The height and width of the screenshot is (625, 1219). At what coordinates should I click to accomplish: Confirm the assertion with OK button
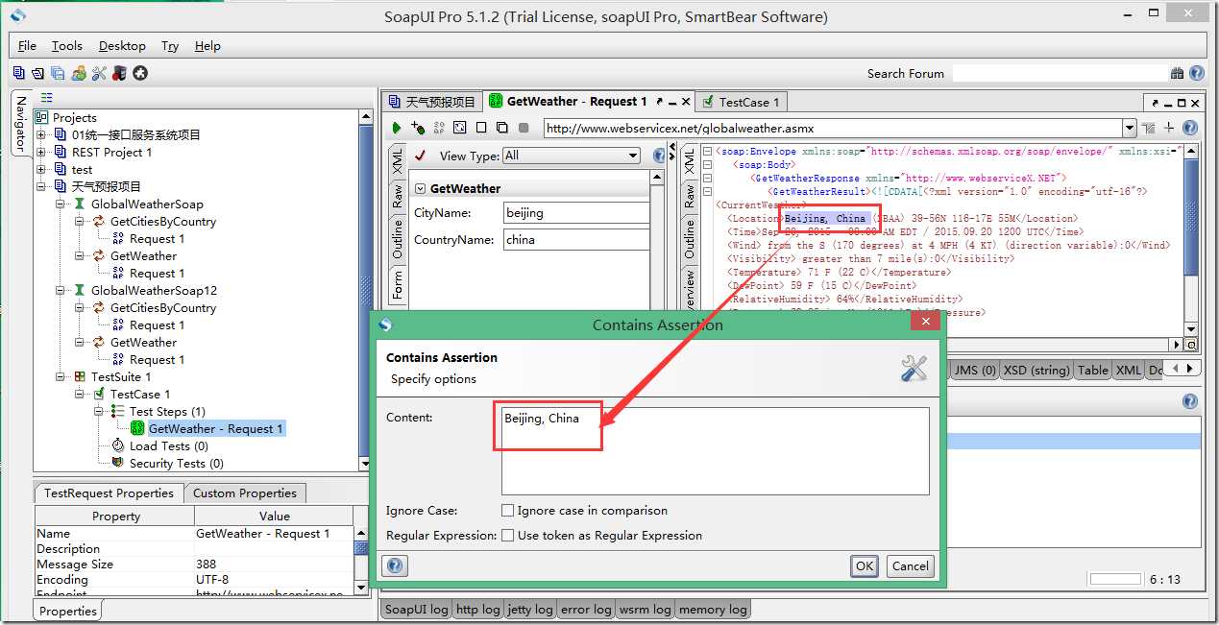[x=865, y=566]
